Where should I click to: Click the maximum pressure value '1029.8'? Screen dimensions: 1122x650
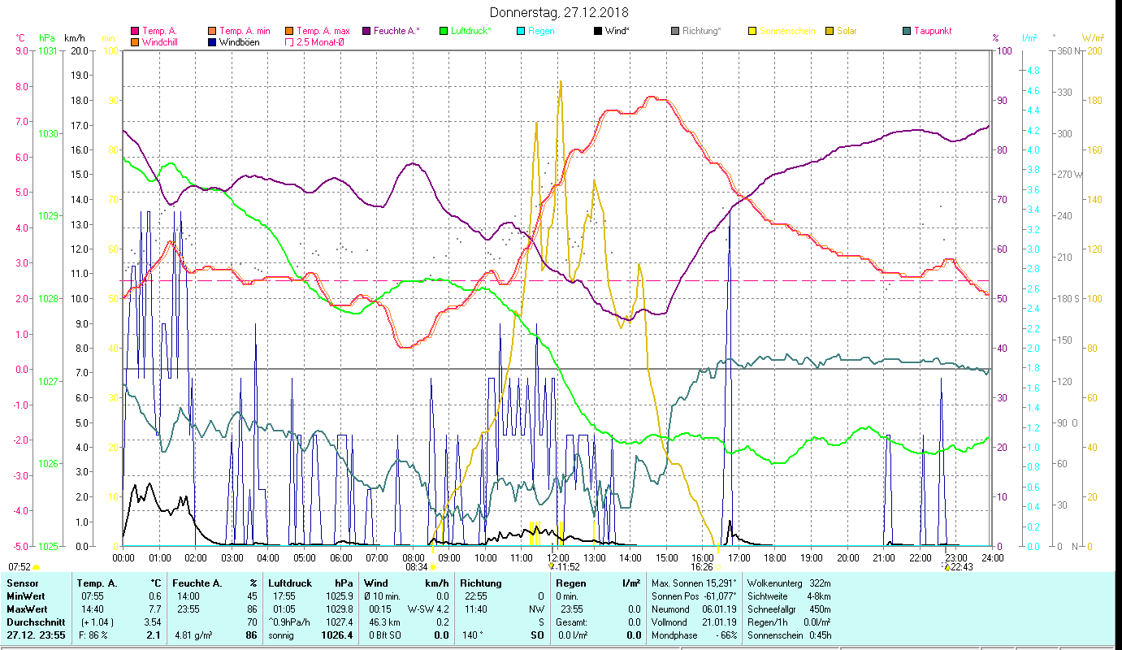point(338,609)
